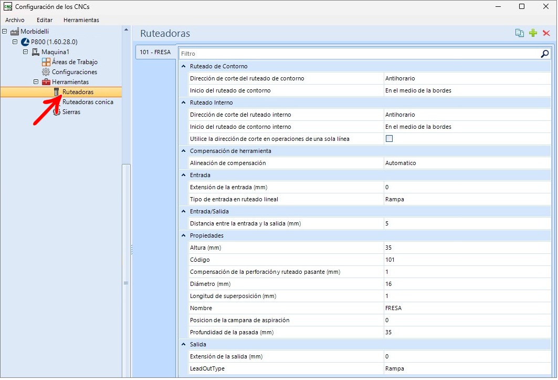Select Ruteadoras in the tree

78,92
